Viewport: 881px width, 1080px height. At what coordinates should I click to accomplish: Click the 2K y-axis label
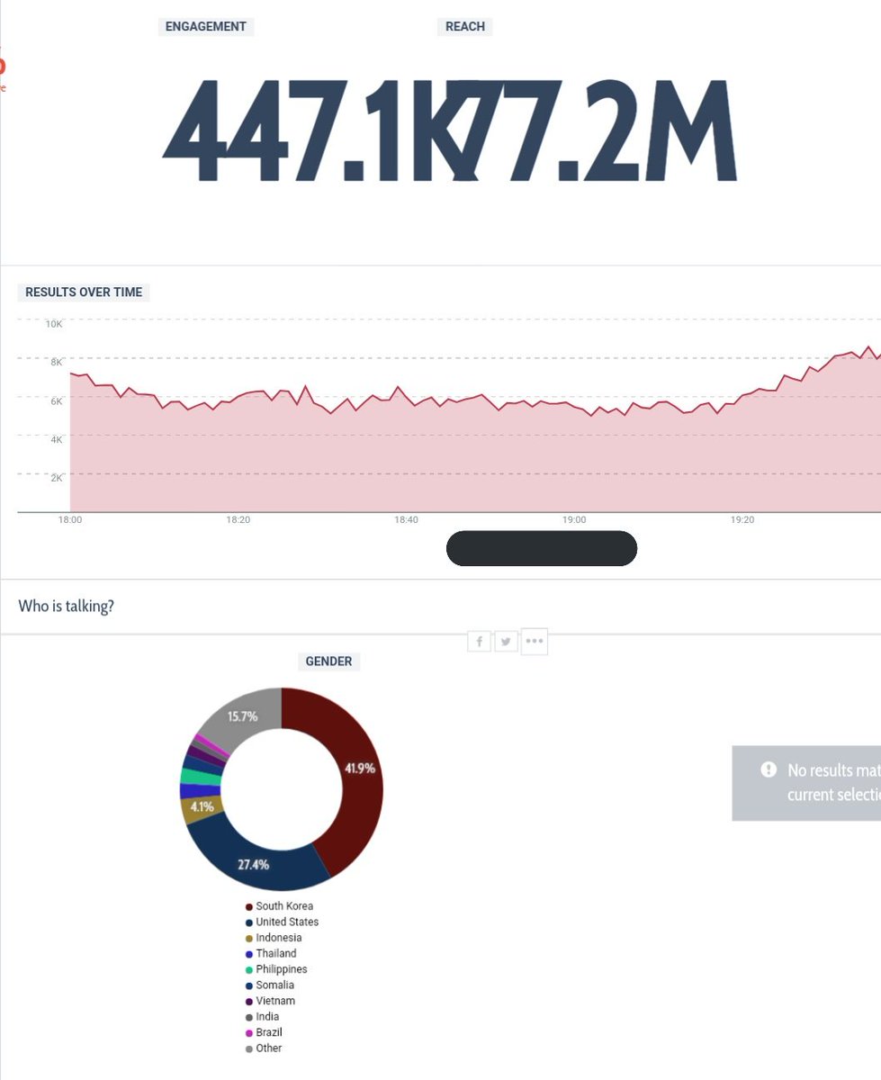point(56,478)
